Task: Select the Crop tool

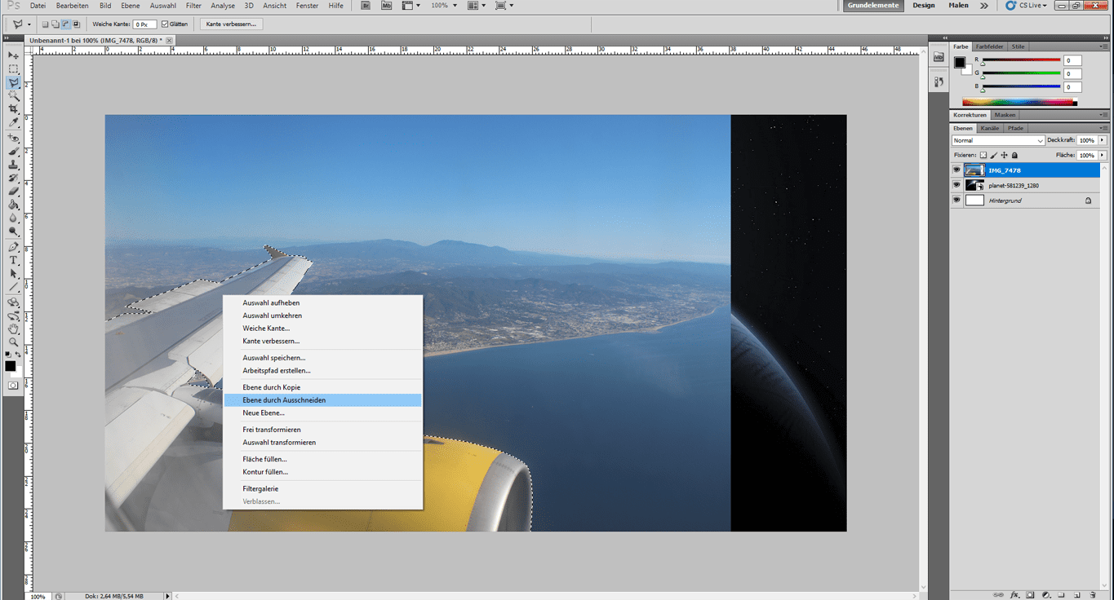Action: (14, 109)
